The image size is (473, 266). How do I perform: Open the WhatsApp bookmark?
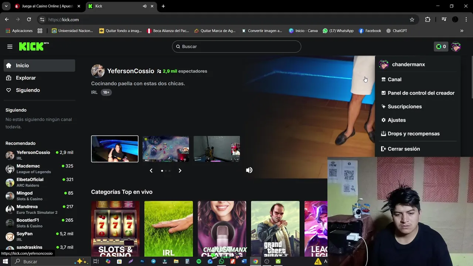pyautogui.click(x=338, y=31)
